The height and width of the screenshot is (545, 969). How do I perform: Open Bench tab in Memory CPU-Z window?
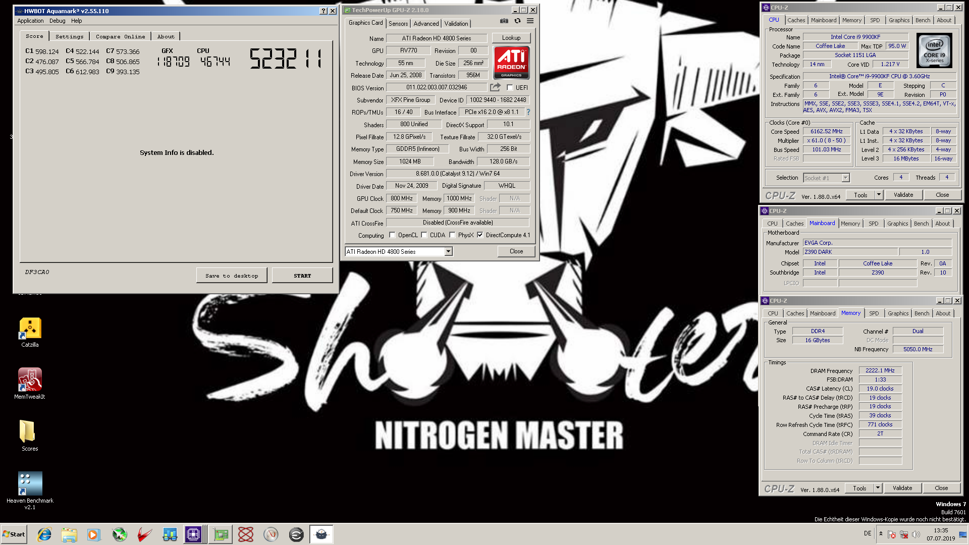tap(922, 313)
